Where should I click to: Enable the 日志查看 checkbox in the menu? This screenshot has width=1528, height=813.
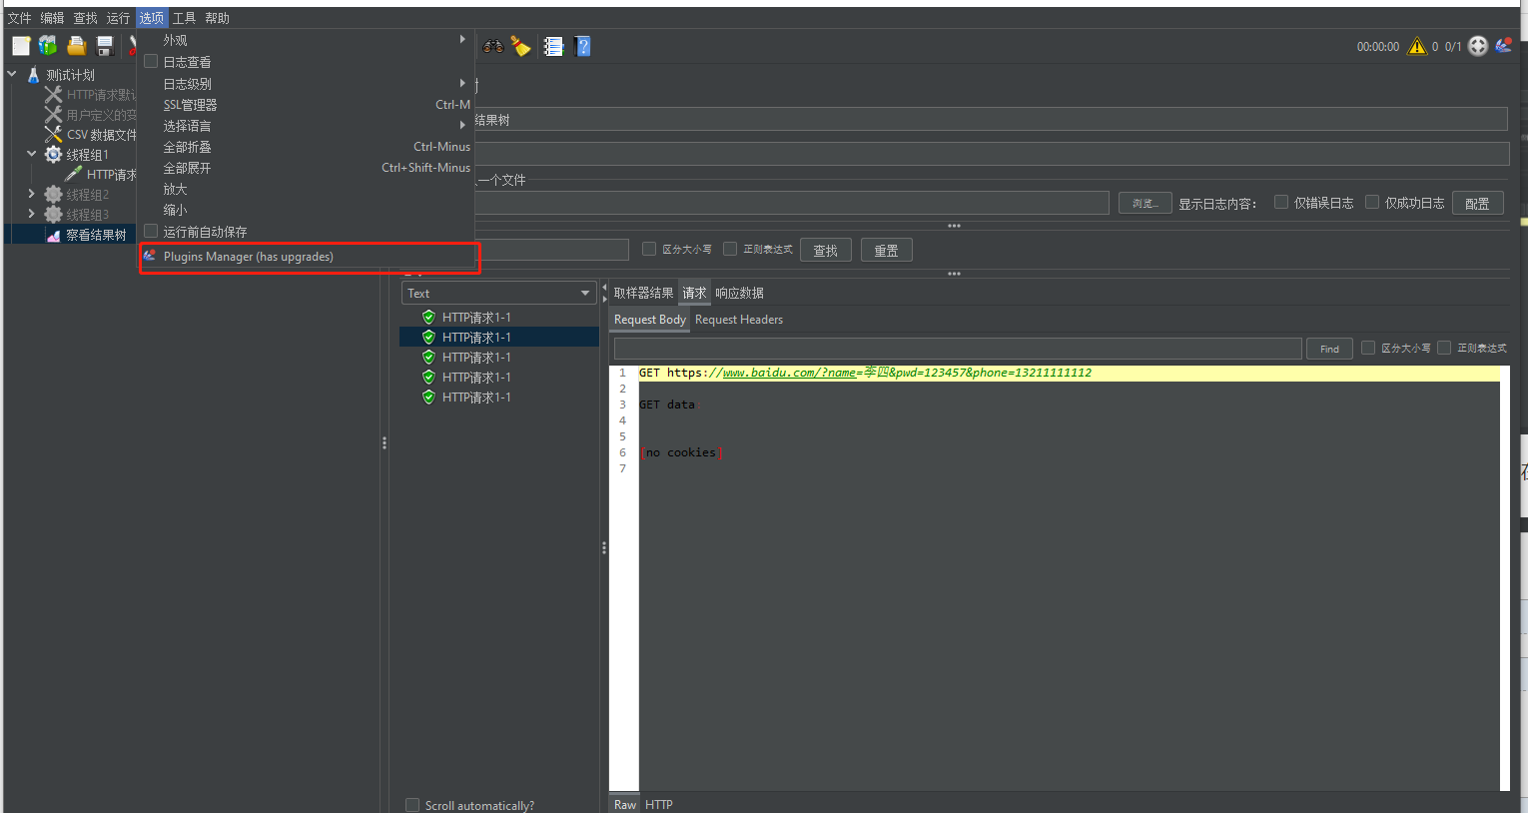[x=152, y=62]
